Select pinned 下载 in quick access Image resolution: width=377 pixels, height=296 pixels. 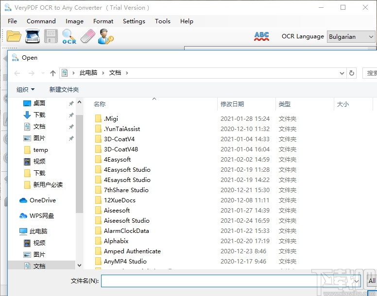click(x=39, y=115)
